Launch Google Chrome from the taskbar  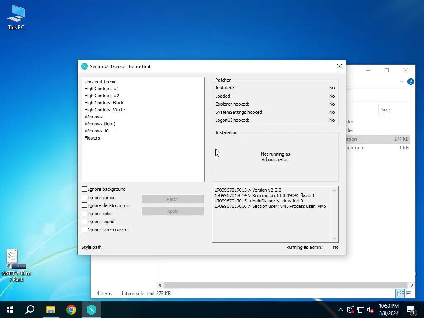point(71,310)
